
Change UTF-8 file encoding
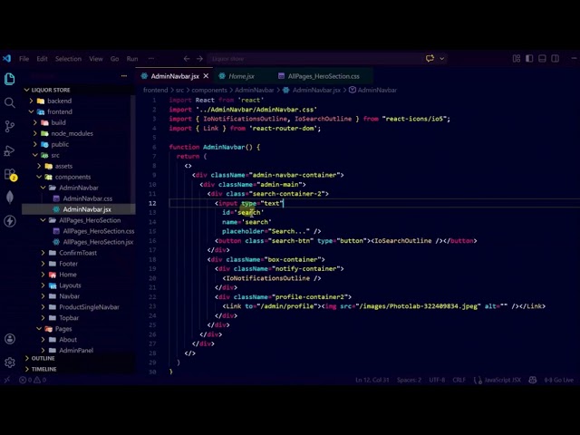(x=437, y=380)
